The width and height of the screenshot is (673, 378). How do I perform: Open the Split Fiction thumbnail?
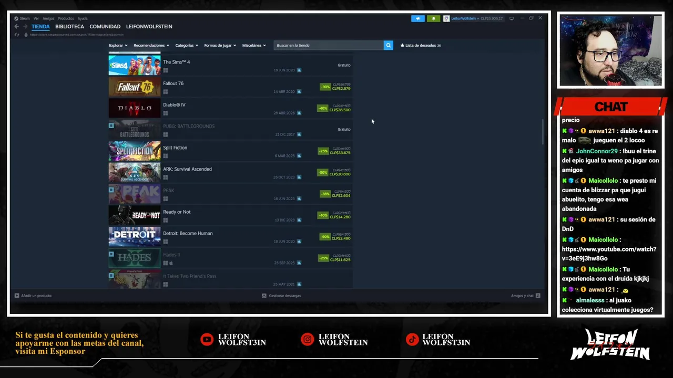(x=135, y=151)
